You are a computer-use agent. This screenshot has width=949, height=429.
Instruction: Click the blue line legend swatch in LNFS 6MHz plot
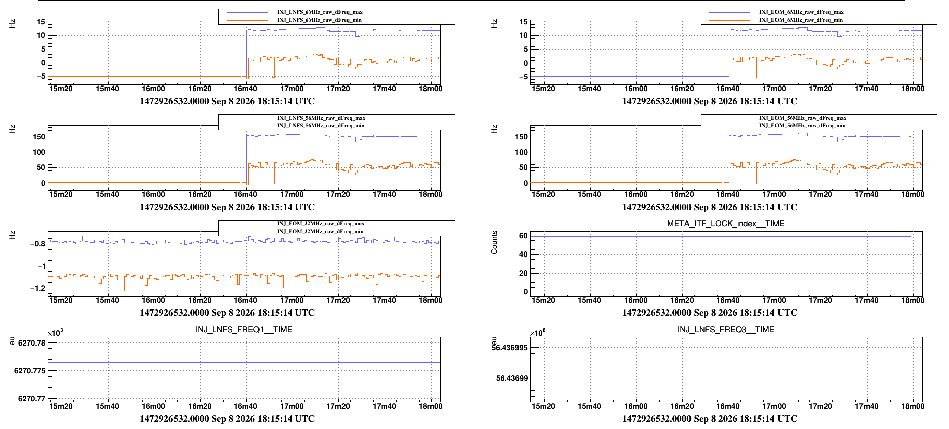coord(247,12)
